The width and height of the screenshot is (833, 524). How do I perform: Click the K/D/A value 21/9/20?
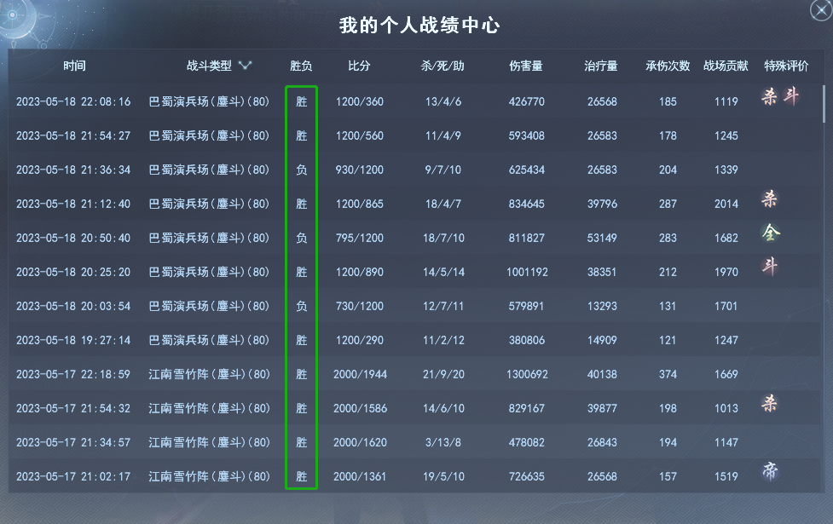click(x=443, y=374)
